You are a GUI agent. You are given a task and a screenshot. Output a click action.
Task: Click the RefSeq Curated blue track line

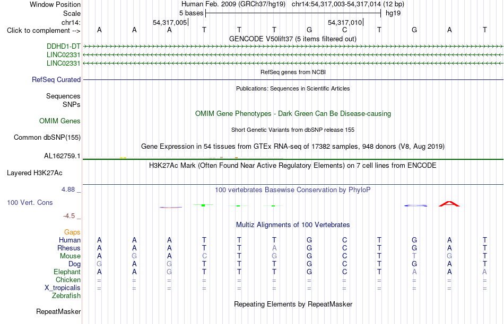tap(293, 79)
